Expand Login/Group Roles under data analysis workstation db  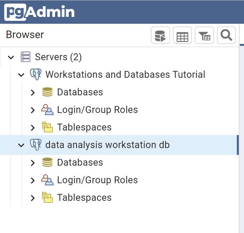click(x=32, y=180)
